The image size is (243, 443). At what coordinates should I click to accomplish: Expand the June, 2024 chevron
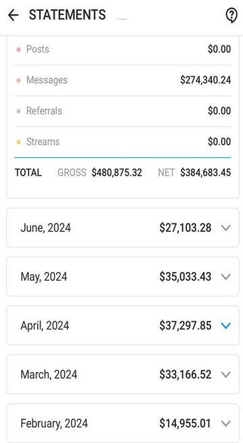(x=225, y=228)
